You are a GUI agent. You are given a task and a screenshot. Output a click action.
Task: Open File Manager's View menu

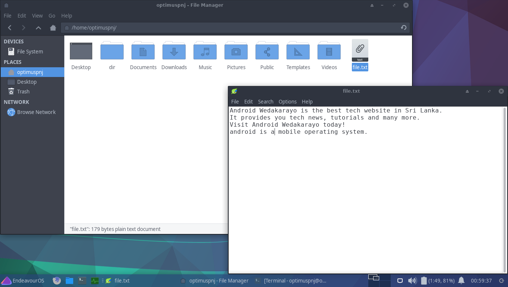(x=37, y=16)
